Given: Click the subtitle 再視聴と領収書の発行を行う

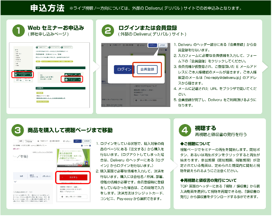Looking at the screenshot, I should coord(221,134).
